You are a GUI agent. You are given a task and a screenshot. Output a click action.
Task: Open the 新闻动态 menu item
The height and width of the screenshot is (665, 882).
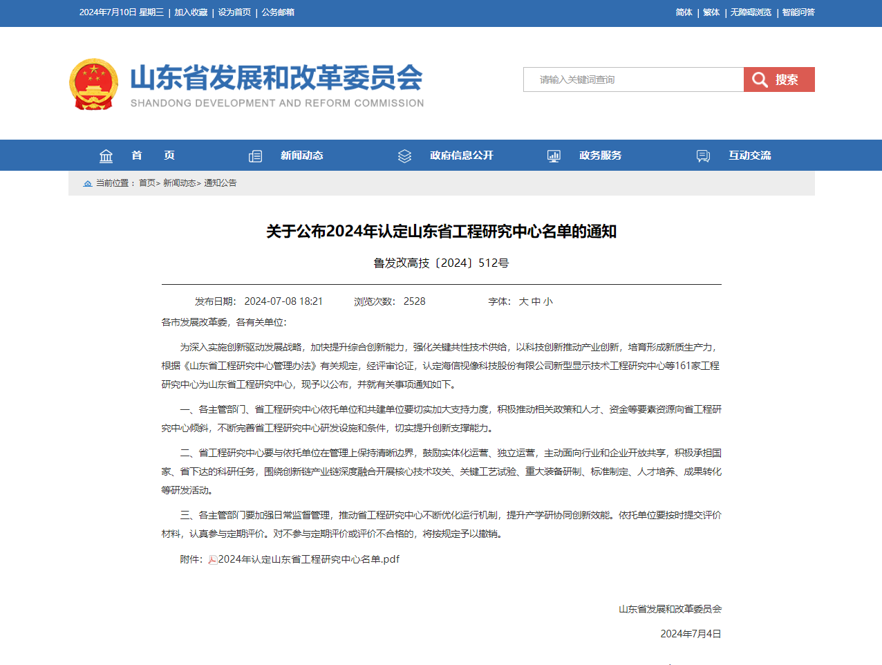(301, 156)
